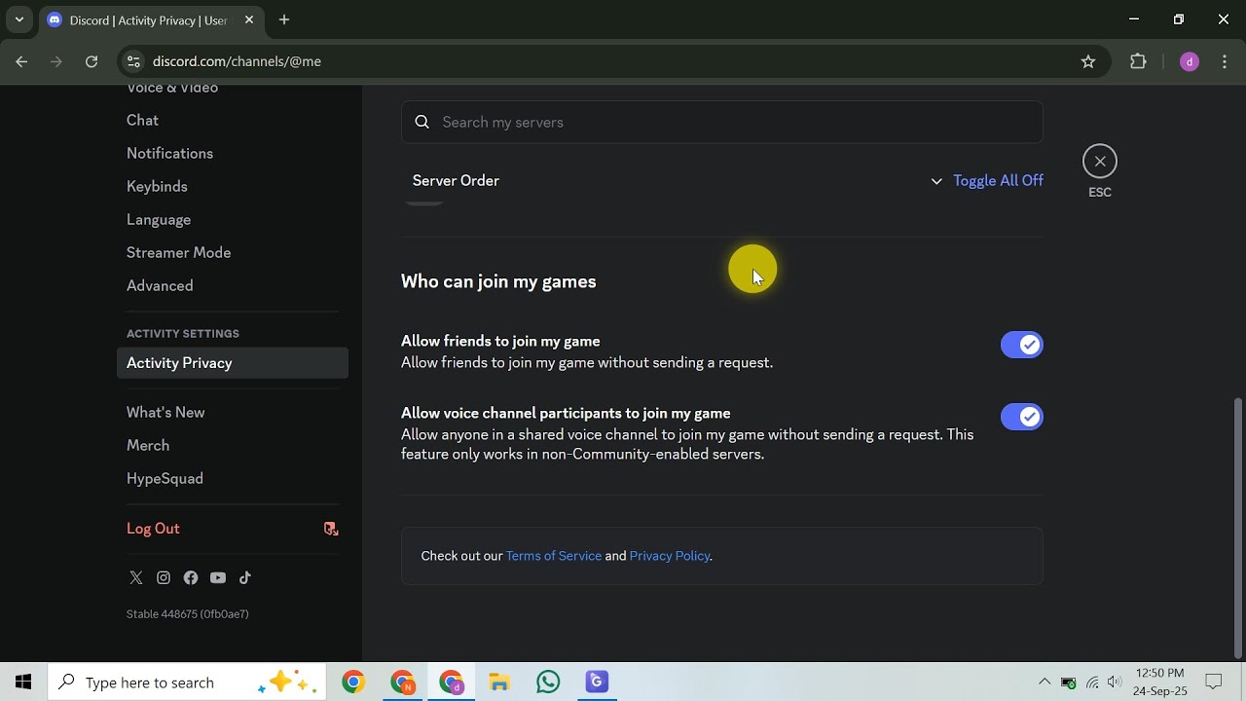The width and height of the screenshot is (1246, 701).
Task: Click the Log Out exit icon
Action: (331, 529)
